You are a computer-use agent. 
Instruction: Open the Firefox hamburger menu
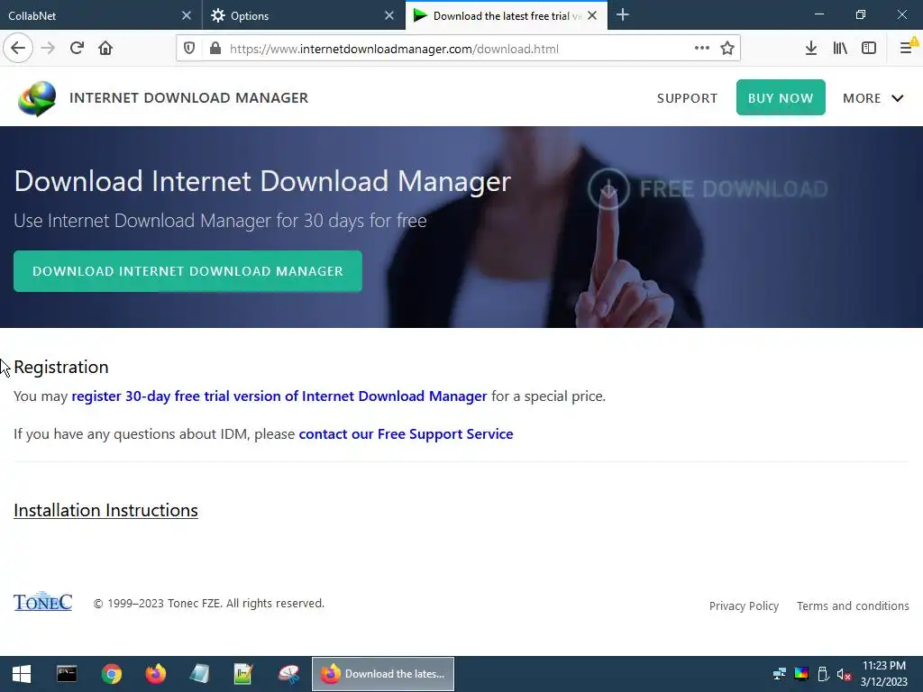click(907, 49)
